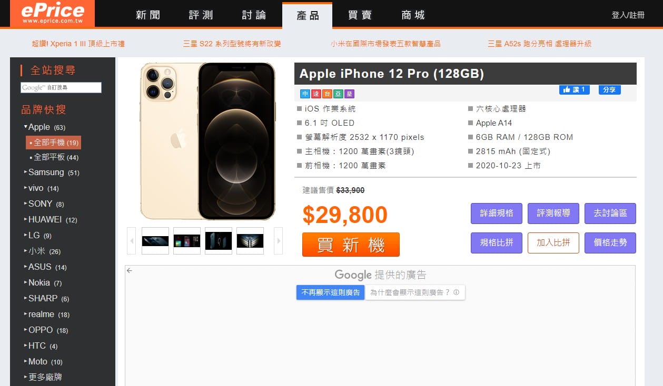Click the Facebook like button
Image resolution: width=663 pixels, height=386 pixels.
pos(574,90)
